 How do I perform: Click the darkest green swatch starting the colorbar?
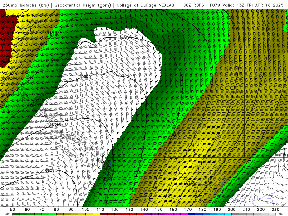coord(16,214)
